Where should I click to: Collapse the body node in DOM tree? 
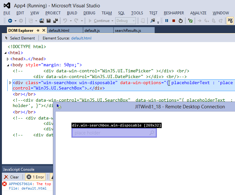[x=8, y=65]
